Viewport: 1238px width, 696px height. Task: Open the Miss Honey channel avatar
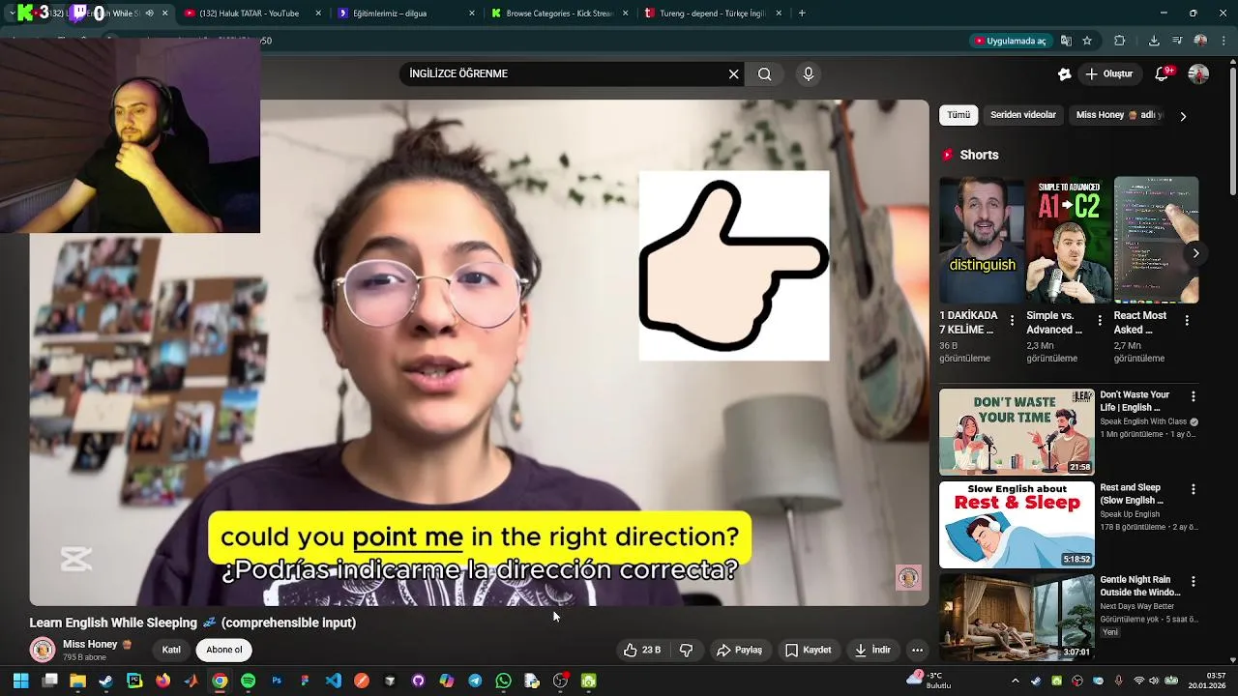click(x=43, y=651)
